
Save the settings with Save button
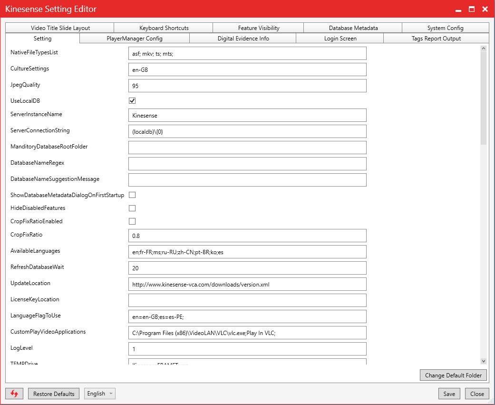[449, 394]
